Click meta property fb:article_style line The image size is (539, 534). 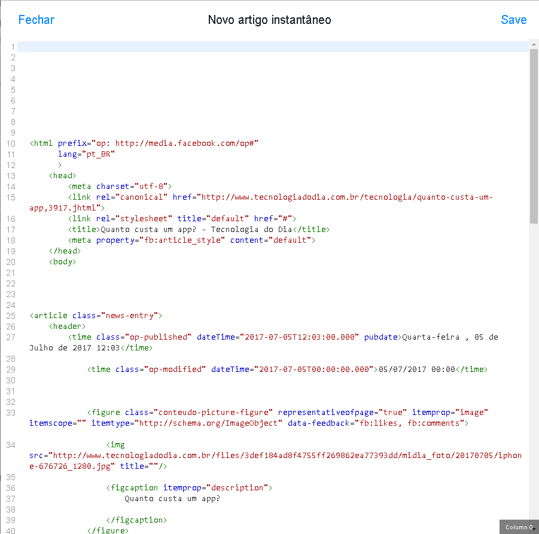pos(191,240)
